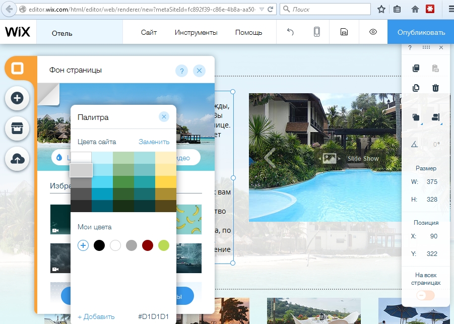Click the duplicate icon in right toolbar
The image size is (454, 324).
[x=416, y=88]
